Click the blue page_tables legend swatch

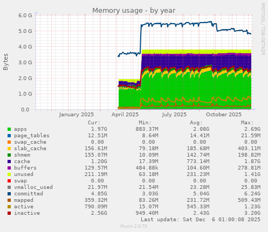9,136
